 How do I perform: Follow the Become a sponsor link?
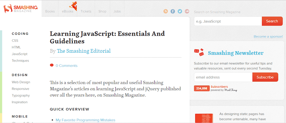click(x=268, y=37)
